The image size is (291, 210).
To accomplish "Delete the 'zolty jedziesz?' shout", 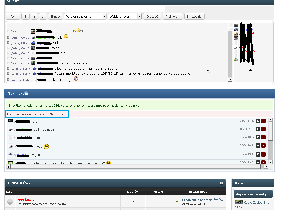I will (x=263, y=129).
